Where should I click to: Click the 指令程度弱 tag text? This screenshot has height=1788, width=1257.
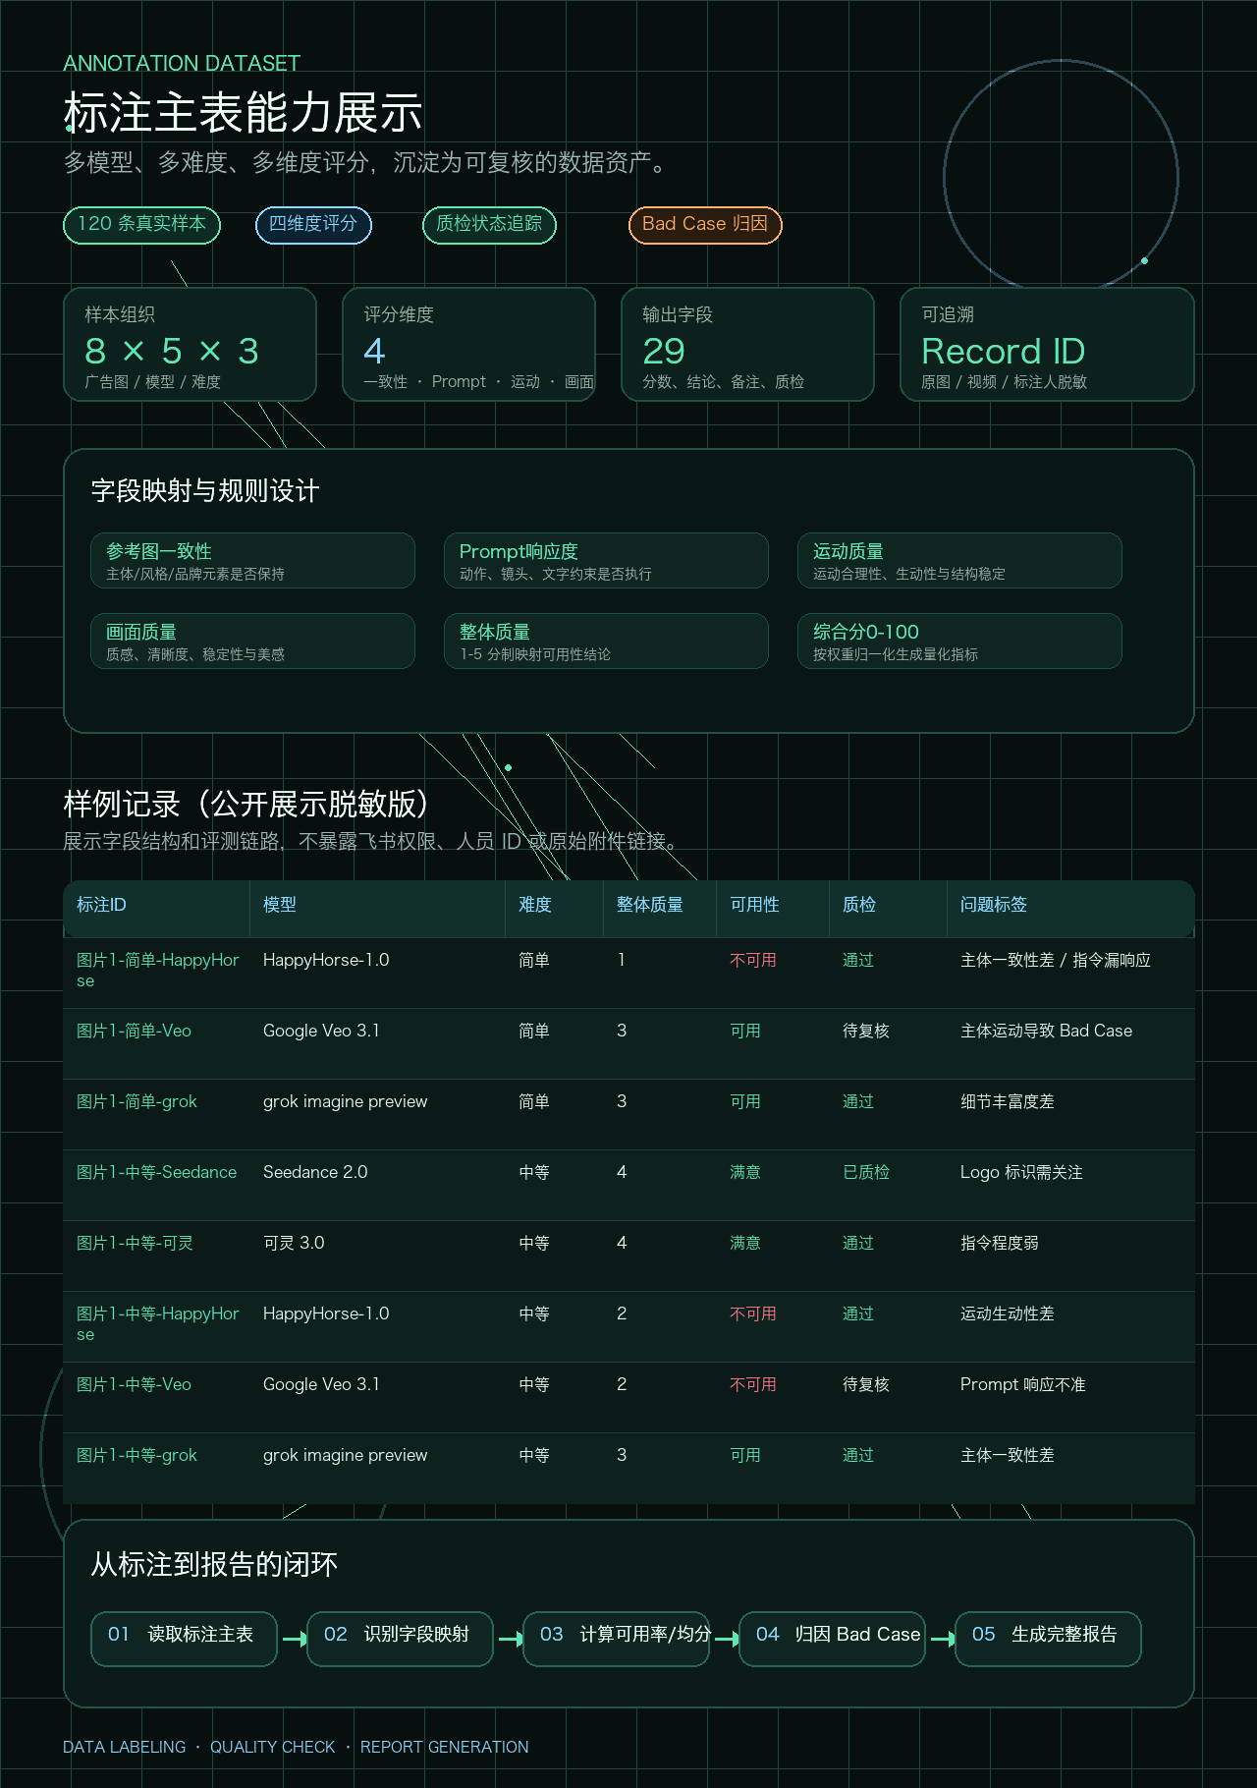tap(1000, 1243)
